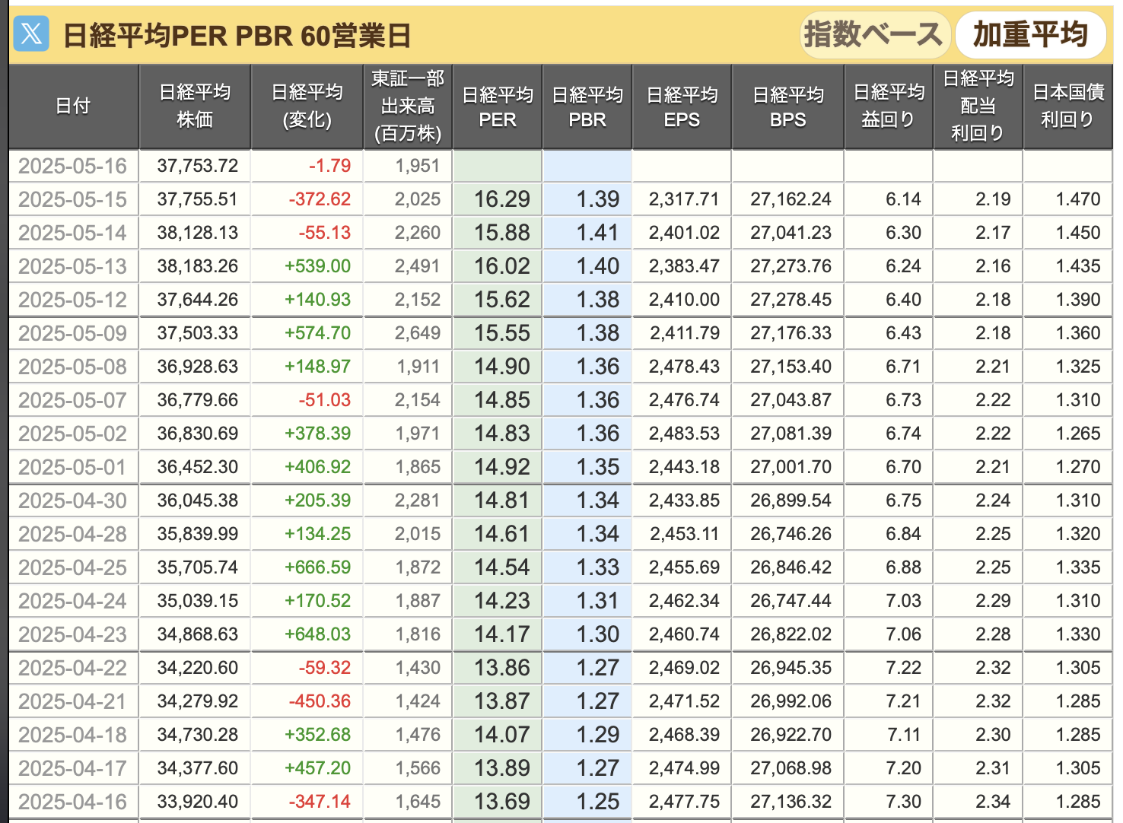Click the volume value 2,491
Image resolution: width=1123 pixels, height=823 pixels.
coord(418,266)
